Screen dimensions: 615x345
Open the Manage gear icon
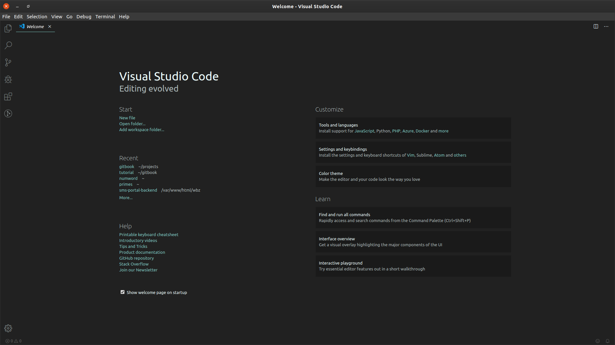(8, 328)
